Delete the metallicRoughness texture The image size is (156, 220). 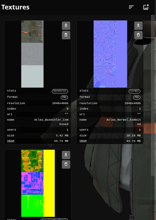[66, 164]
